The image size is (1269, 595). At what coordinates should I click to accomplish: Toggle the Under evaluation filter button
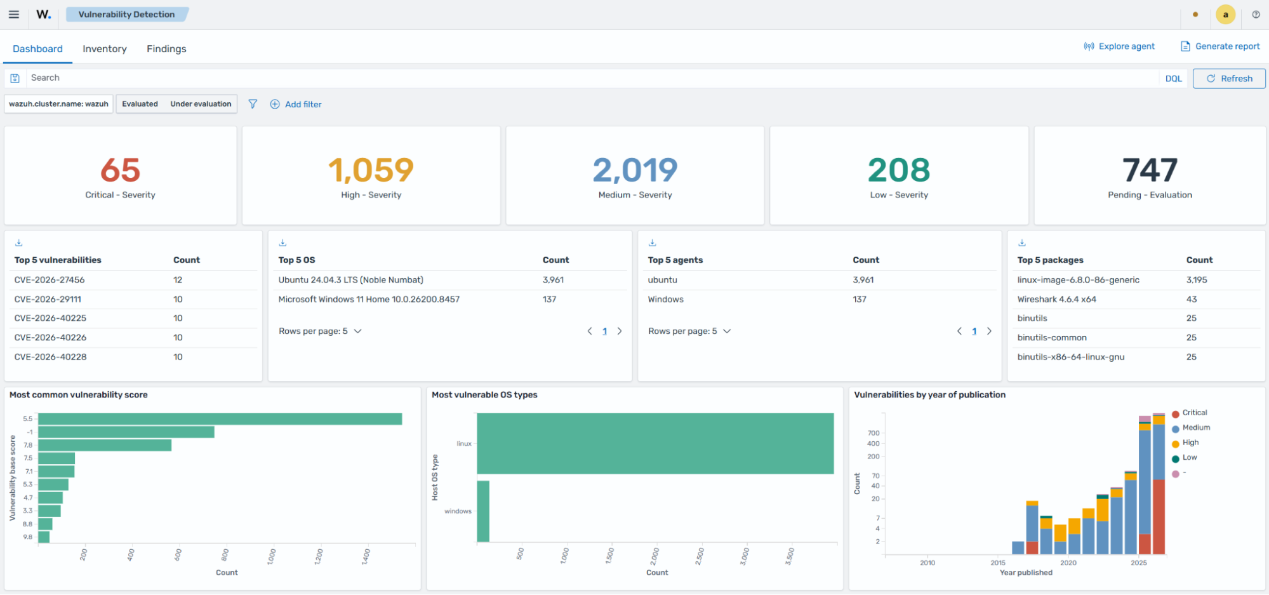point(201,104)
